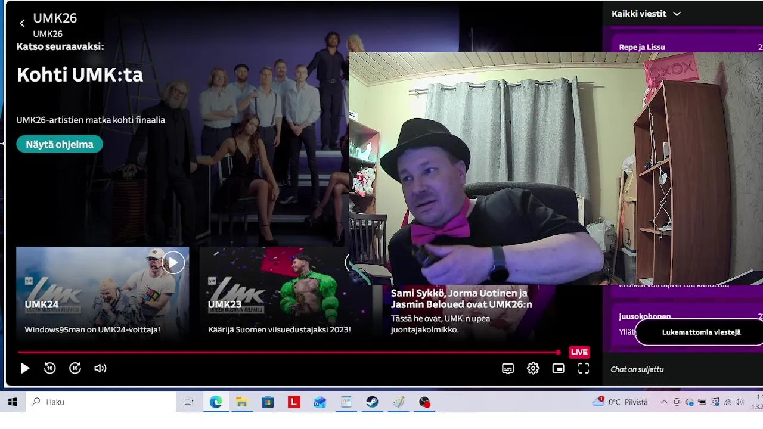Show hidden system tray icons chevron

click(x=664, y=402)
